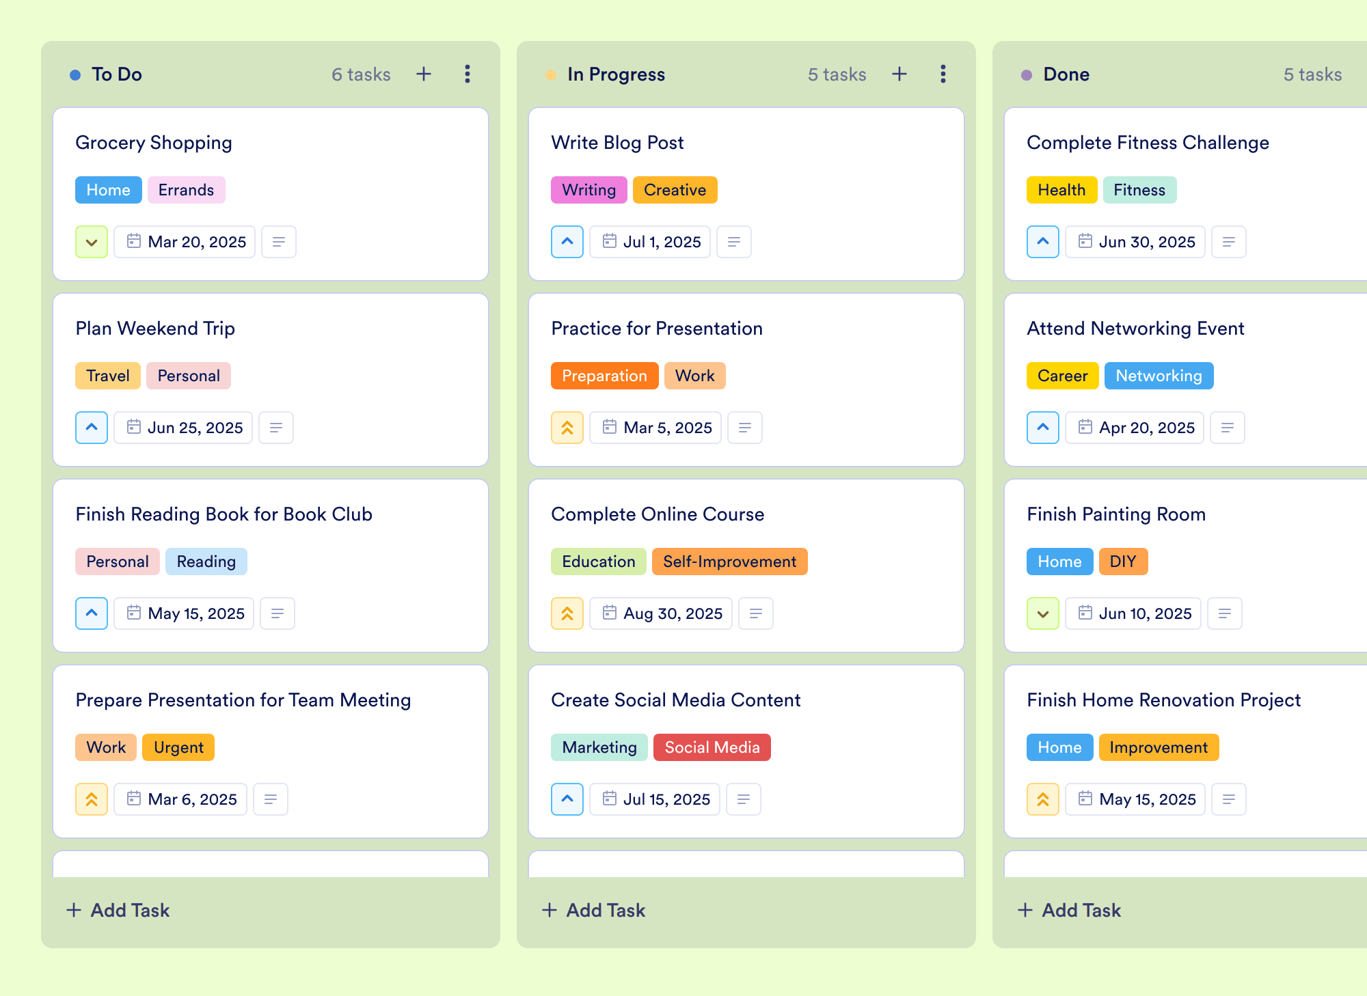This screenshot has width=1367, height=996.
Task: Open the Attend Networking Event card title
Action: 1135,329
